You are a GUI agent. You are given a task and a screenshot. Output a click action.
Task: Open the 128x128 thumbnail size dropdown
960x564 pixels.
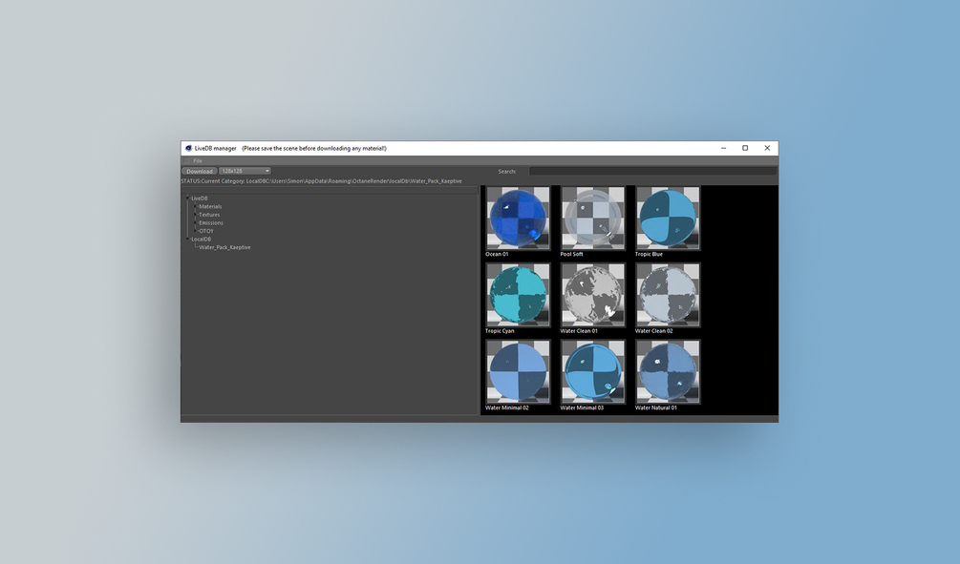245,171
